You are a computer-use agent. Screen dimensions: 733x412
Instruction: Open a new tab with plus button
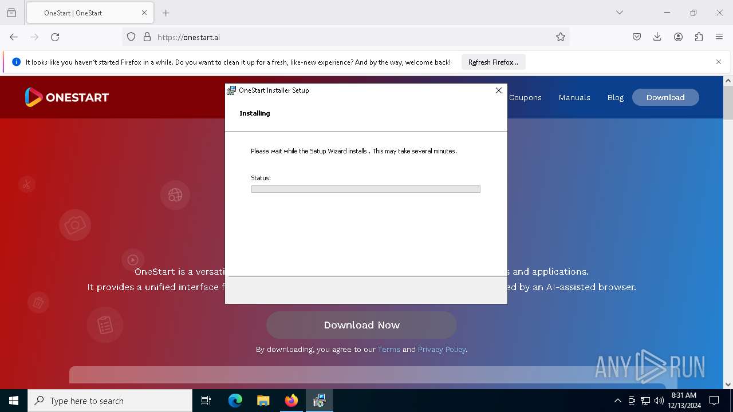click(x=166, y=13)
